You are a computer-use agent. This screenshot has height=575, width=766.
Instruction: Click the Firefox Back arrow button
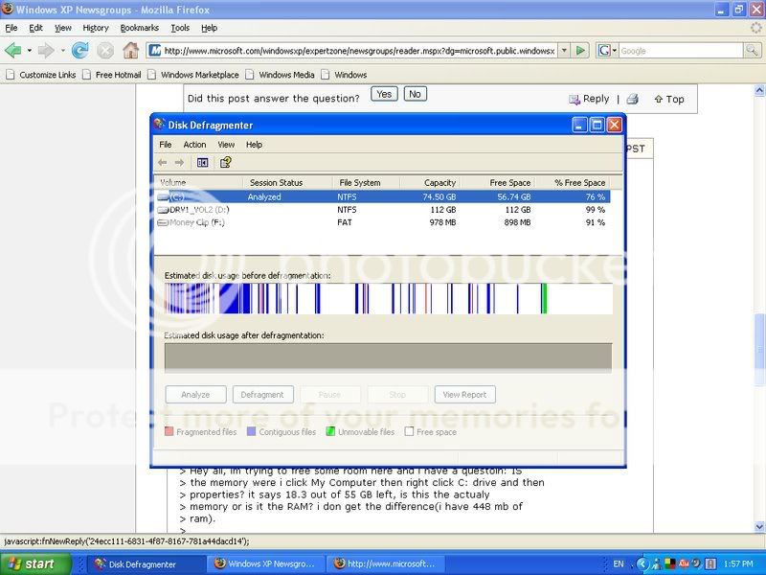13,51
